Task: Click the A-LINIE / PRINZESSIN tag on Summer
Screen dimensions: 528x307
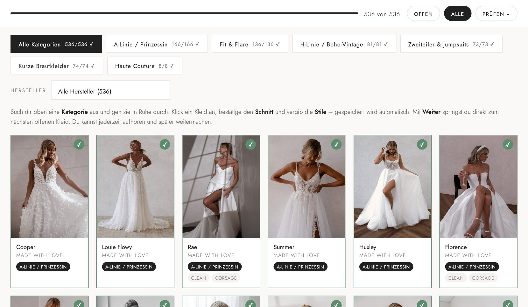Action: tap(300, 267)
